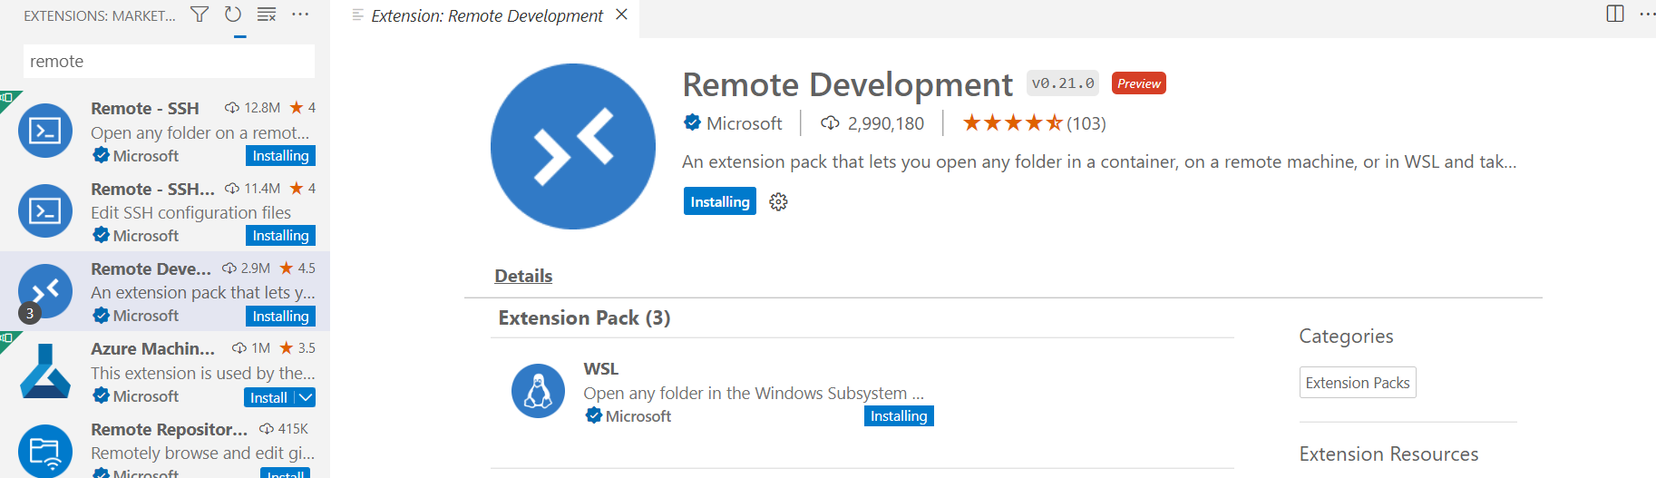Open the Extension Packs category tag
Screen dimensions: 1656x478
click(x=1358, y=383)
